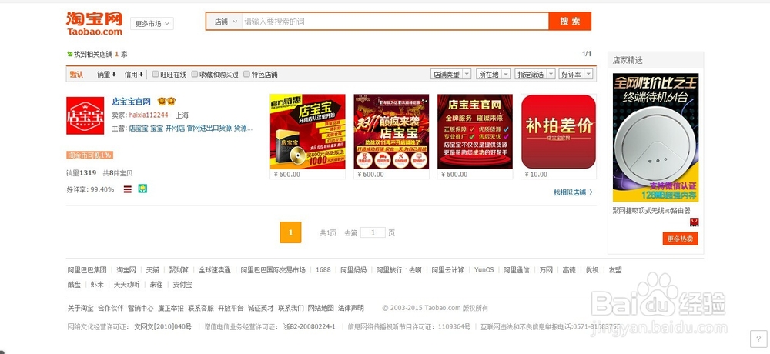The width and height of the screenshot is (770, 354).
Task: Open the 店铺 search type dropdown
Action: pos(224,21)
